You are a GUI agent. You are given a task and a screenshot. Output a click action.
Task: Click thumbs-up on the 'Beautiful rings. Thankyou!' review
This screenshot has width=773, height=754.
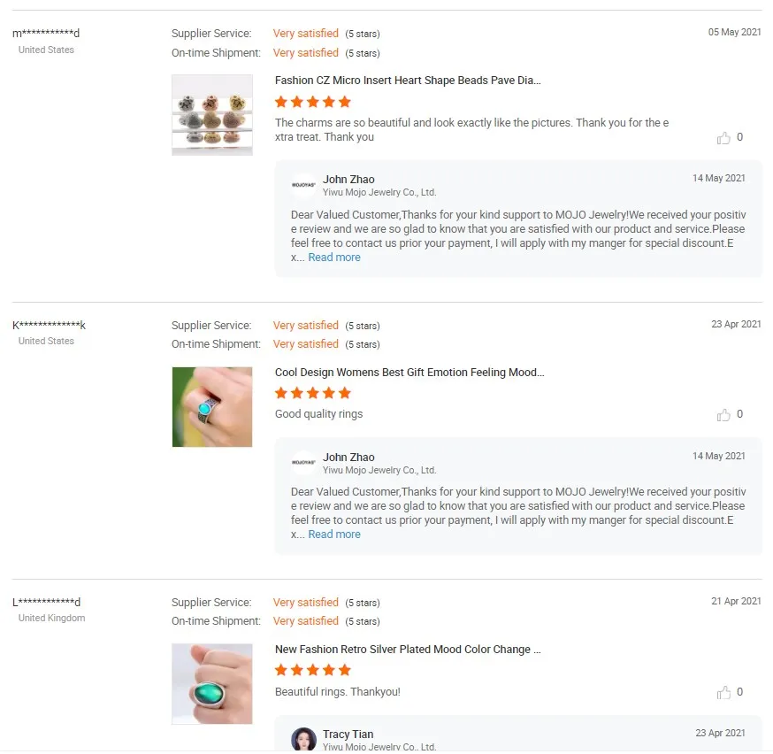point(724,693)
